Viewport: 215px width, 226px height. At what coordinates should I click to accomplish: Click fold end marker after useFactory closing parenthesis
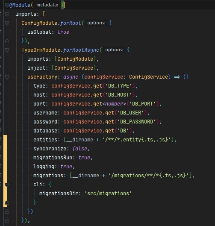click(x=7, y=211)
